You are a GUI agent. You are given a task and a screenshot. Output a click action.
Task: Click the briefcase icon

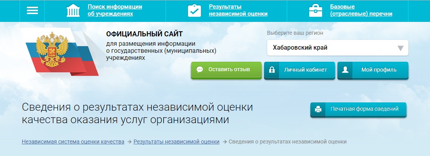[316, 11]
